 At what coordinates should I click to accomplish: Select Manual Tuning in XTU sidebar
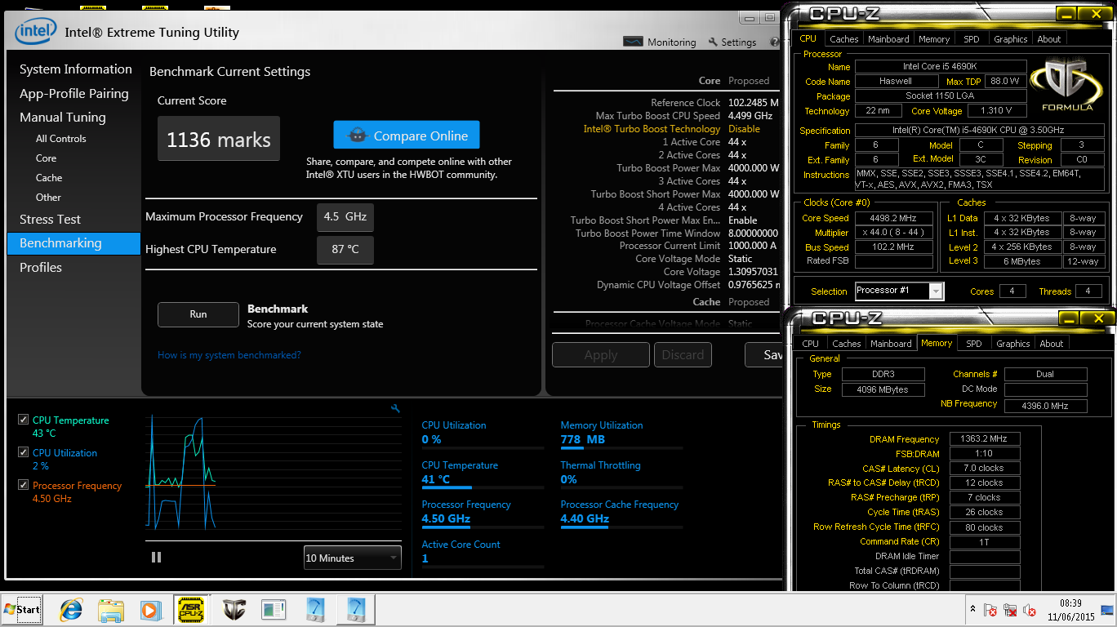click(x=63, y=117)
